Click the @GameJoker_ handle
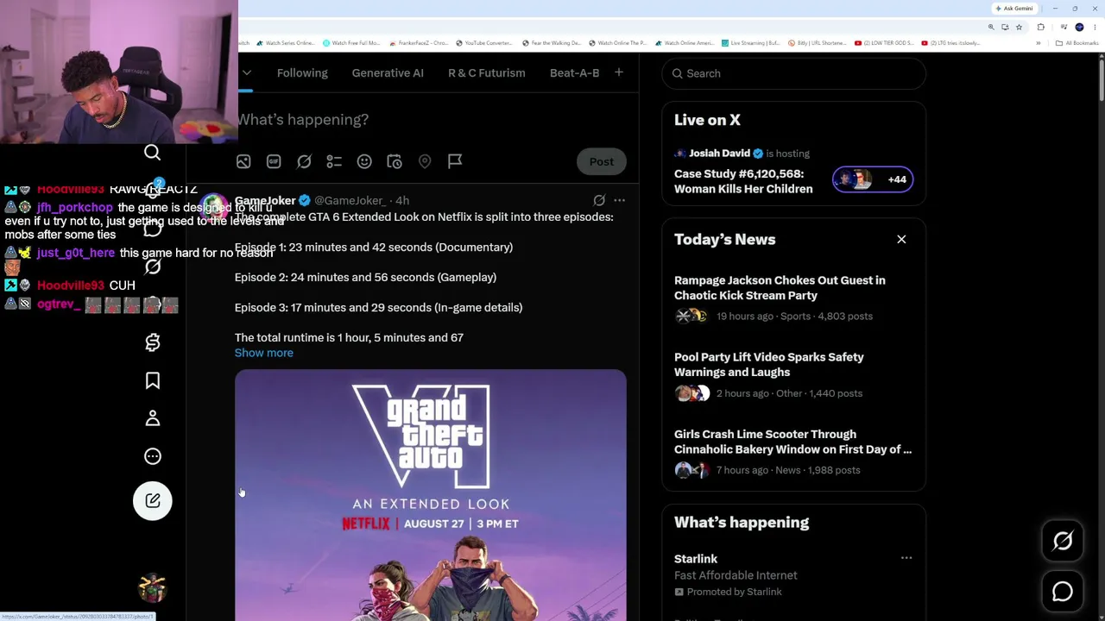1105x621 pixels. (x=350, y=201)
